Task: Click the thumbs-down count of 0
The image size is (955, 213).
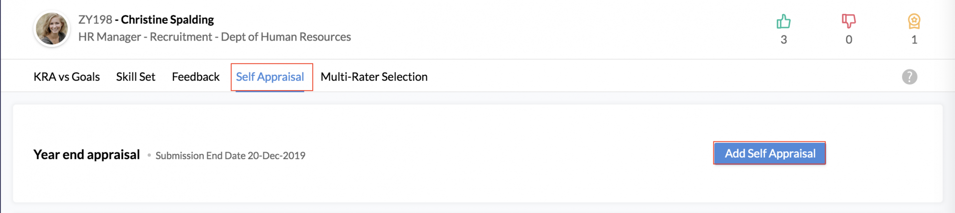Action: click(x=849, y=40)
